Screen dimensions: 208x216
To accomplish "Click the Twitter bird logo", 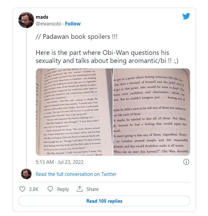I will 186,16.
